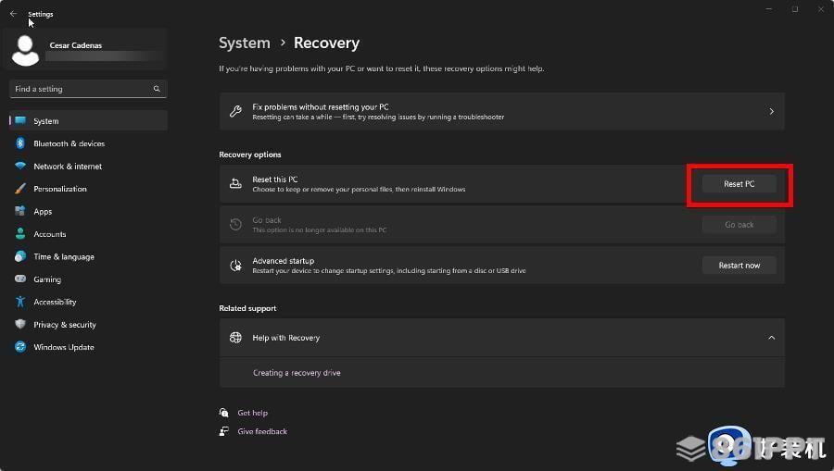Click the Restart now button
Viewport: 834px width, 471px height.
point(739,266)
